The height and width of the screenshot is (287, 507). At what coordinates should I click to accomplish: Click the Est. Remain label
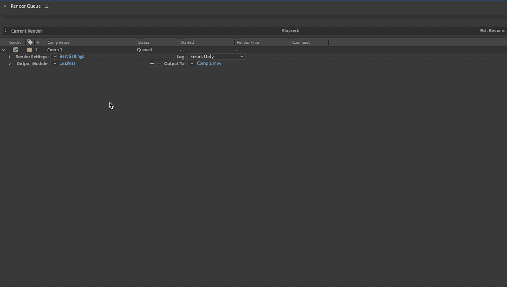493,30
